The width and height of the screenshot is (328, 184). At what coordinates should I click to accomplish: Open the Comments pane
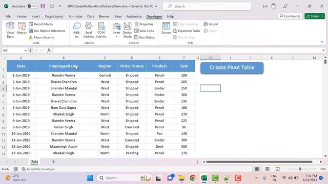[290, 16]
